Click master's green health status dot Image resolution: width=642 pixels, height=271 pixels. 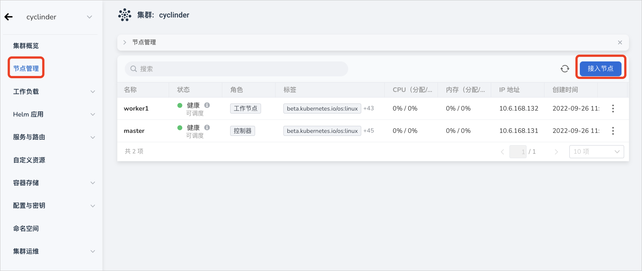180,128
